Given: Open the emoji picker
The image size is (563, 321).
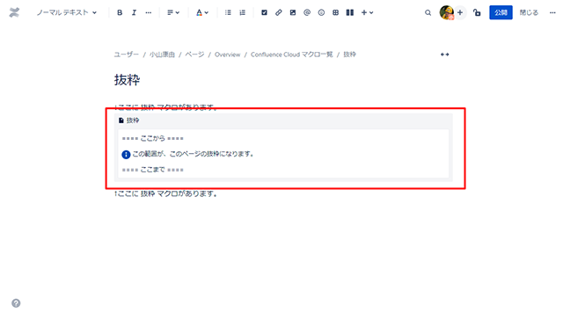Looking at the screenshot, I should (x=321, y=12).
